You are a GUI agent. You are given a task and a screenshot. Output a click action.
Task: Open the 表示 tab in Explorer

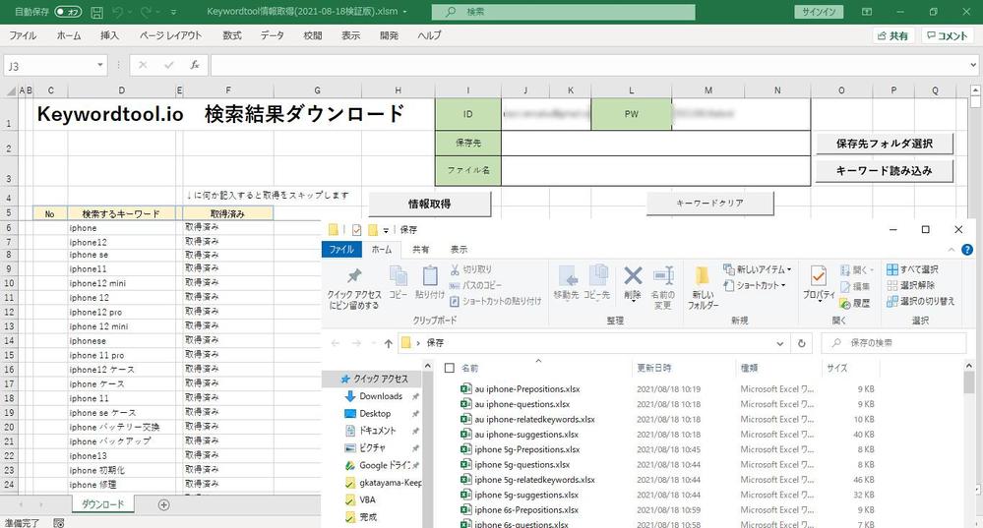[x=459, y=250]
